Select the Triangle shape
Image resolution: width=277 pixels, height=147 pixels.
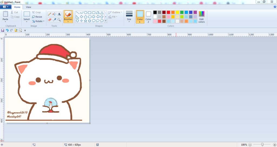(102, 13)
